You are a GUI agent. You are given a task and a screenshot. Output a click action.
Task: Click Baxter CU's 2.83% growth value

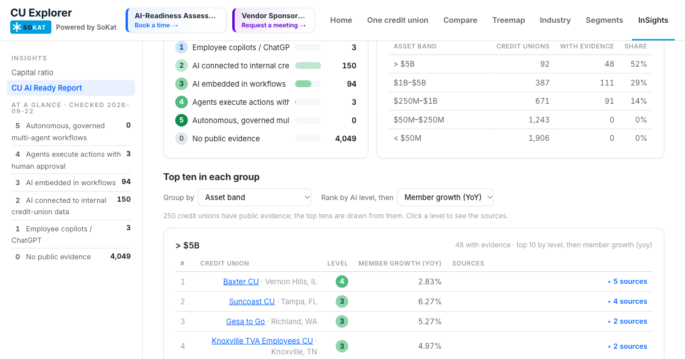(x=430, y=282)
